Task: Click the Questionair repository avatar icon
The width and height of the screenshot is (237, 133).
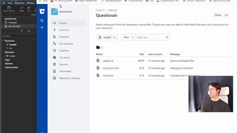Action: [54, 11]
